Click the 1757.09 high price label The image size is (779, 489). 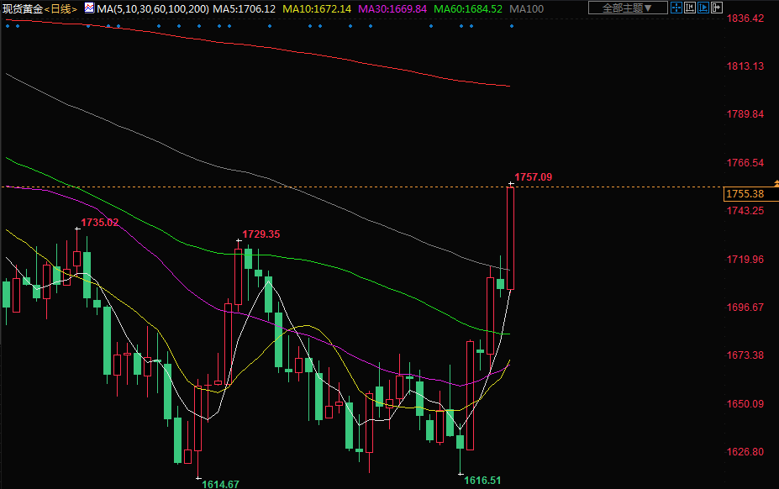(x=532, y=176)
